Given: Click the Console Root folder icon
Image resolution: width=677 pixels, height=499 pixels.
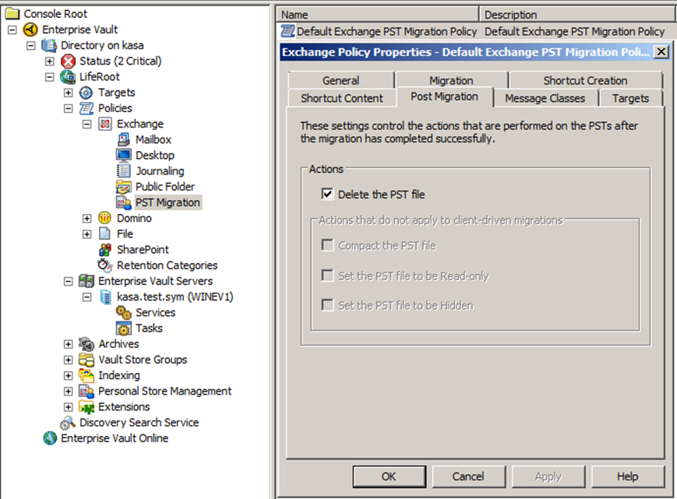Looking at the screenshot, I should (12, 14).
